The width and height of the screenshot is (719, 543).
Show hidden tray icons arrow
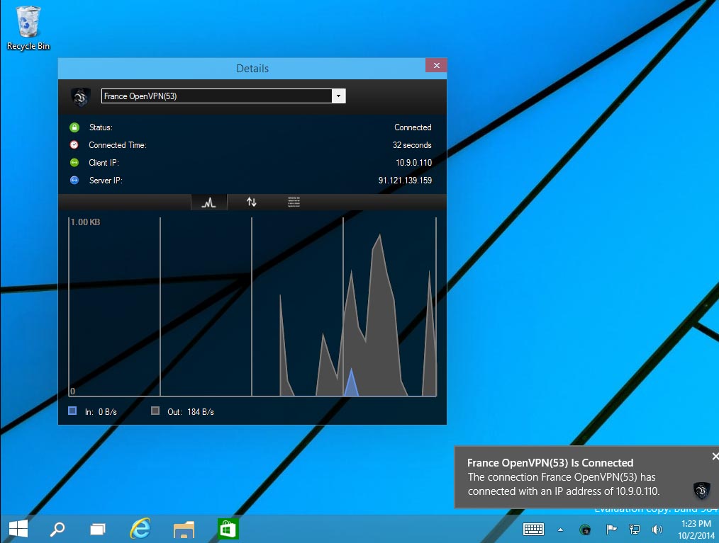pyautogui.click(x=560, y=530)
